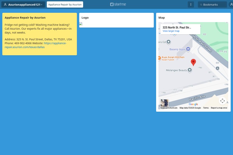This screenshot has height=155, width=233.
Task: Open the three-dot more options menu
Action: [x=191, y=5]
